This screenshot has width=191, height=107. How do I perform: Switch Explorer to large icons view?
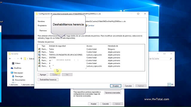pyautogui.click(x=172, y=84)
